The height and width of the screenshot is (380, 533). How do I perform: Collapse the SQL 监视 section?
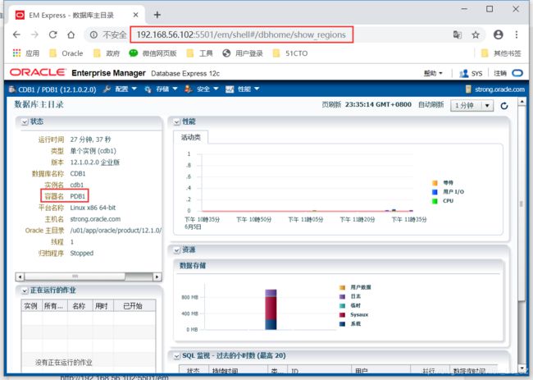point(177,356)
